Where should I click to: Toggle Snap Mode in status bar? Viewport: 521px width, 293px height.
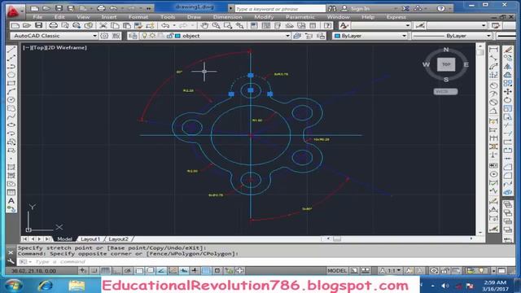click(94, 271)
